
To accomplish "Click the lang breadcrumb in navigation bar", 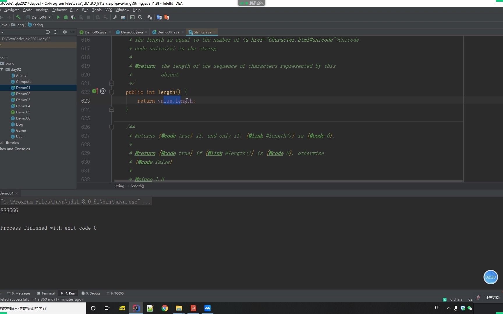I will [18, 25].
